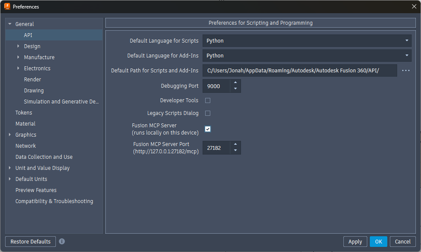
Task: Expand the Design tree node
Action: tap(18, 46)
